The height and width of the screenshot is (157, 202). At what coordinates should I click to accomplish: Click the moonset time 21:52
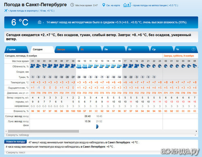[99, 121]
